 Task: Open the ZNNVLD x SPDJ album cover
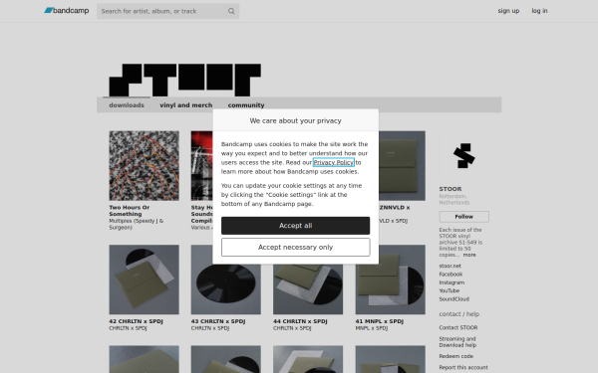pyautogui.click(x=402, y=165)
